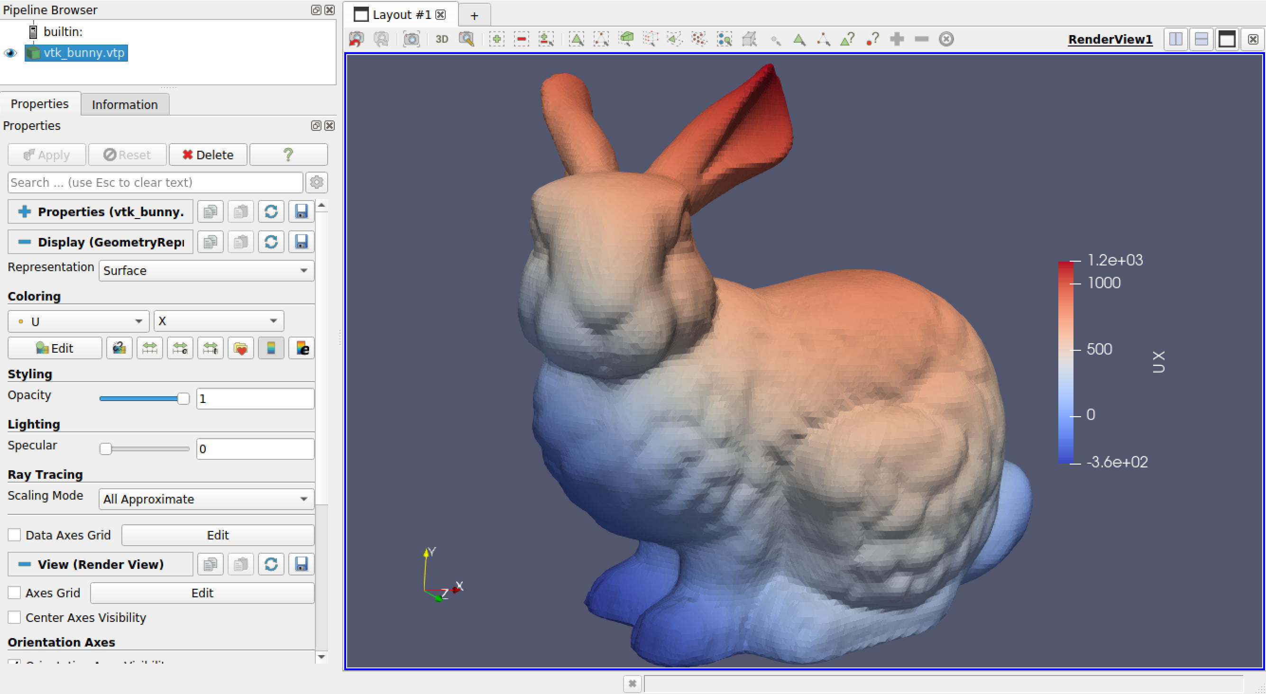Reload the Properties section values
Screen dimensions: 1266x694
[271, 211]
